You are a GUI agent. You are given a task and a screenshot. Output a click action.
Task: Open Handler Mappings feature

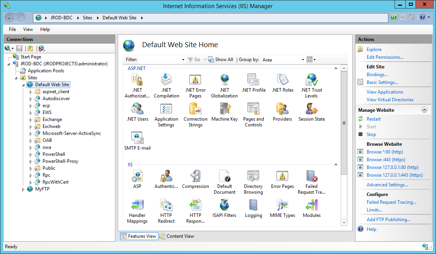137,211
